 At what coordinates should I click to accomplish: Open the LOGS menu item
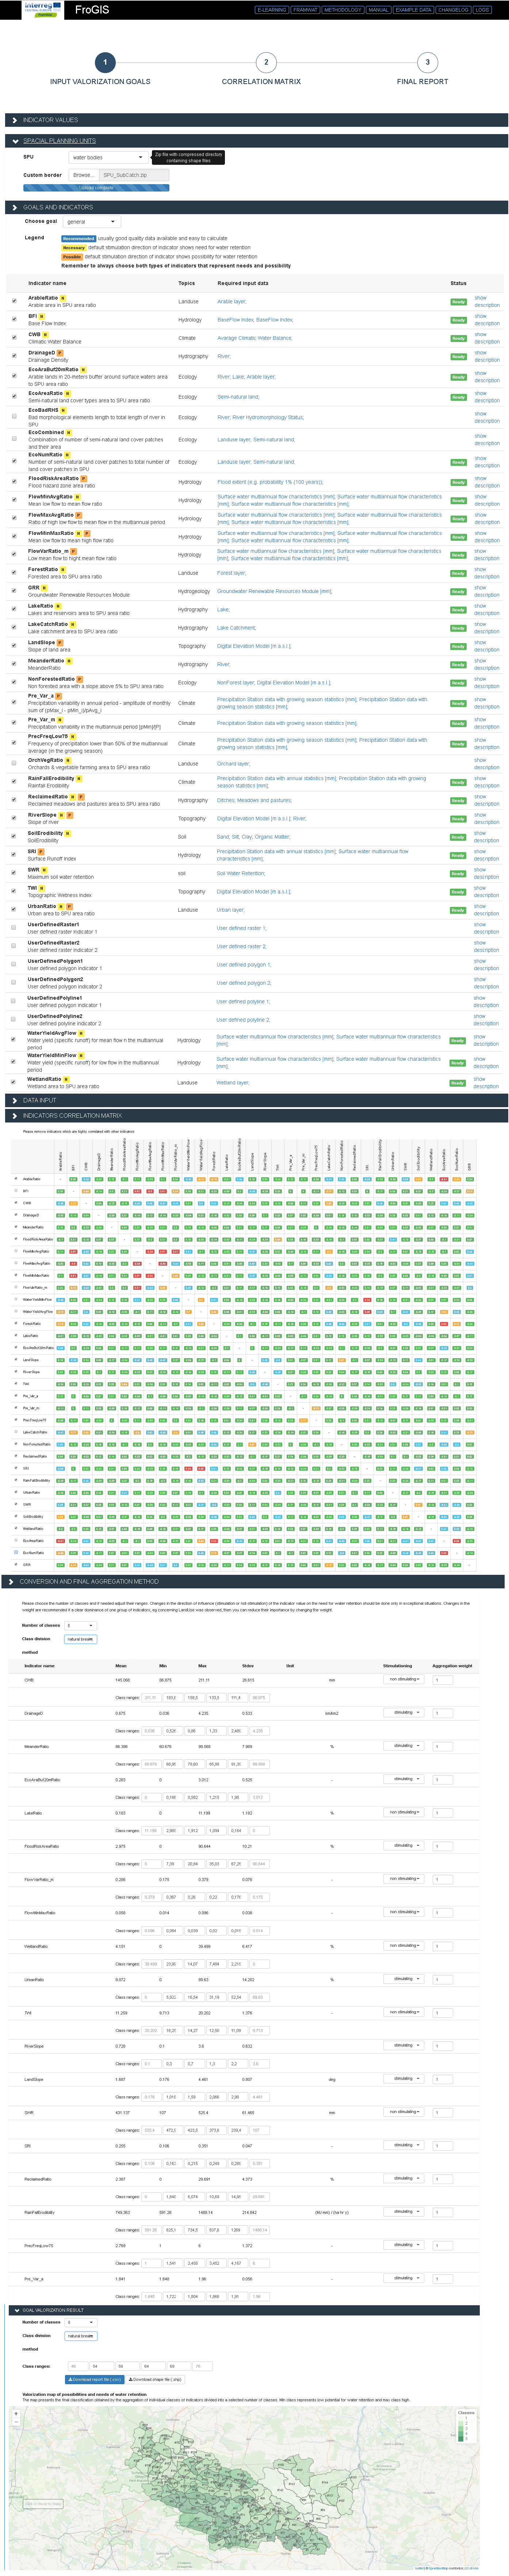pyautogui.click(x=482, y=10)
